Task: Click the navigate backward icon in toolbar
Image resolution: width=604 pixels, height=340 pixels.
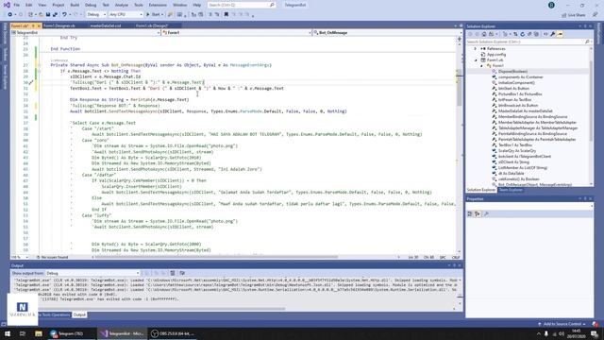Action: click(x=10, y=15)
